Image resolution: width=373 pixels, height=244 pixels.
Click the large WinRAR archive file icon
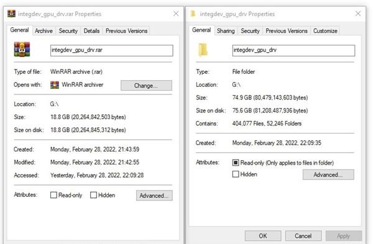[x=22, y=49]
